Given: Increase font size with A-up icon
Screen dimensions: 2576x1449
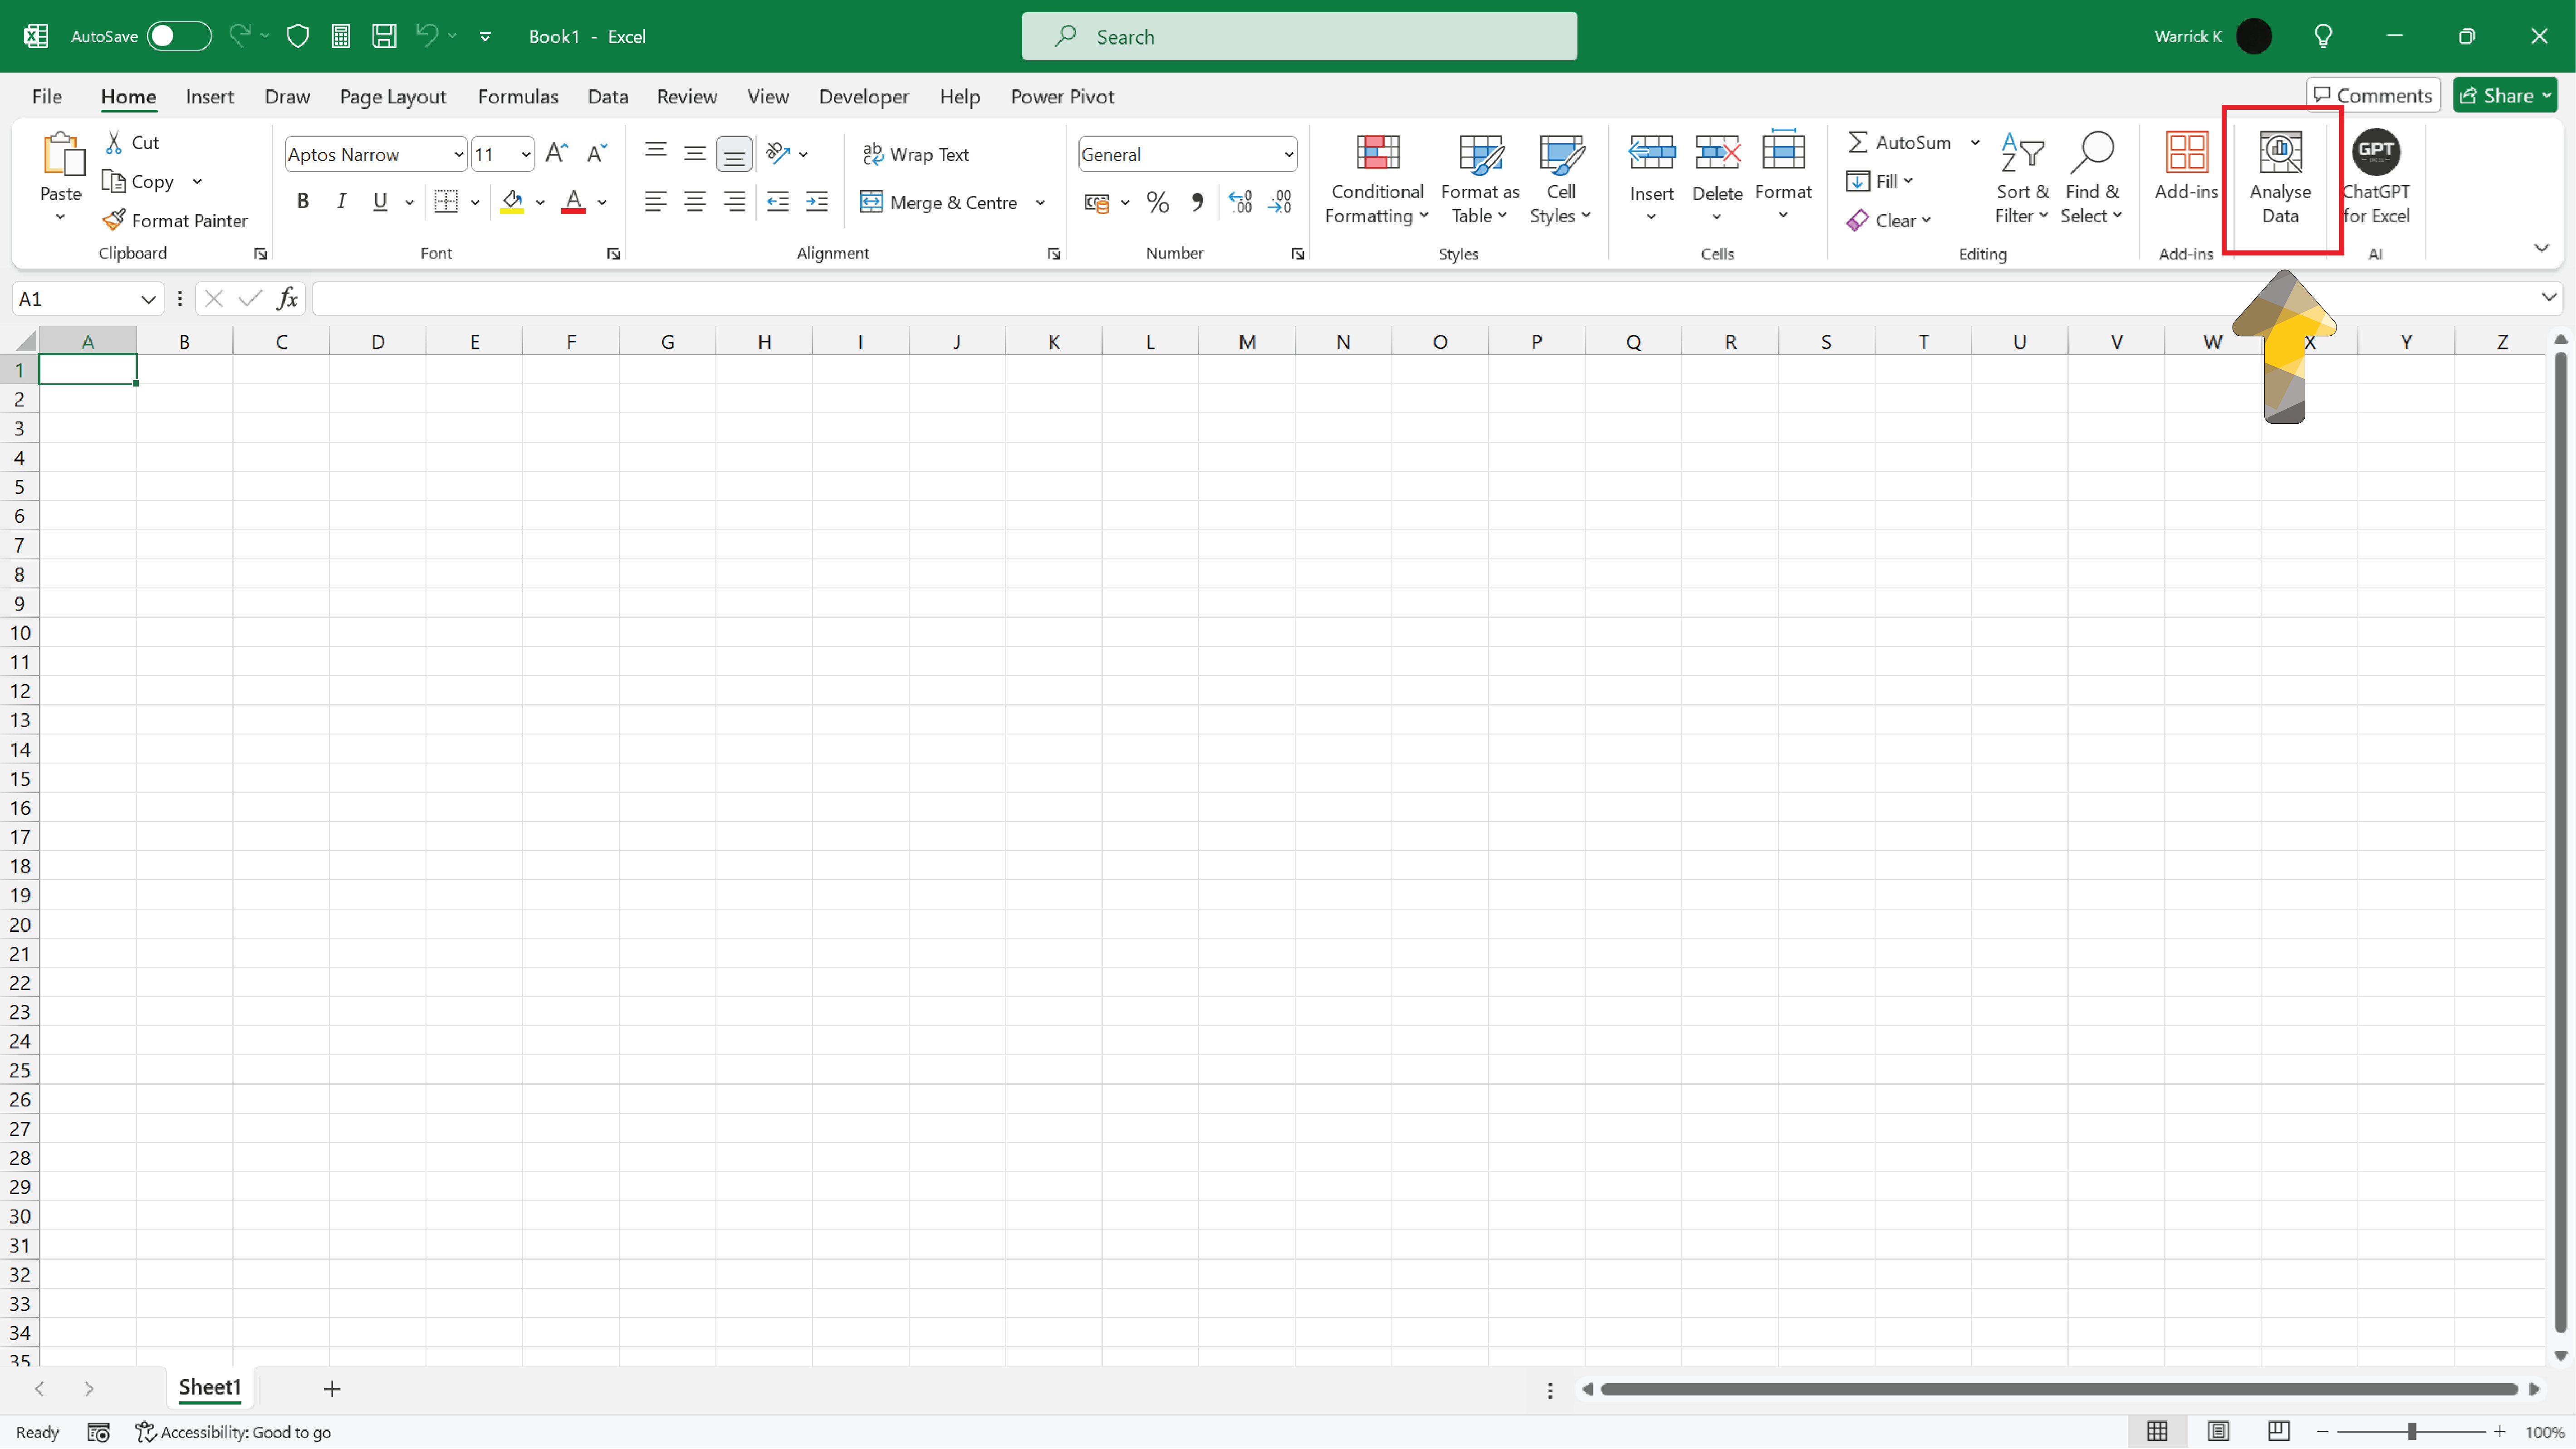Looking at the screenshot, I should pyautogui.click(x=557, y=153).
